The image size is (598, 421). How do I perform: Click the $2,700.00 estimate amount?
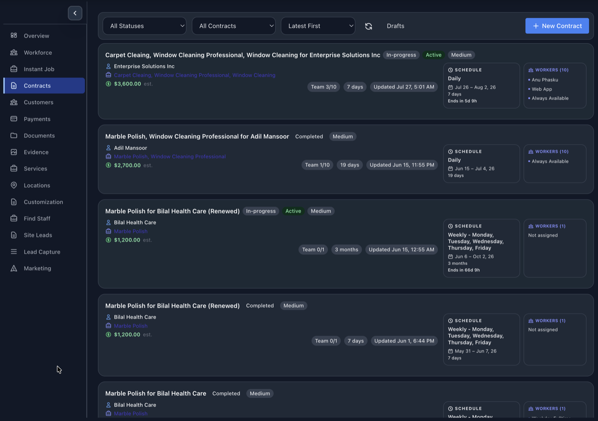pos(127,165)
